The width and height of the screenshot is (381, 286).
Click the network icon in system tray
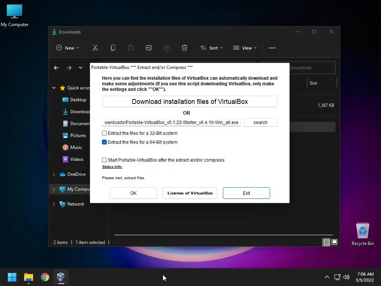tap(337, 277)
